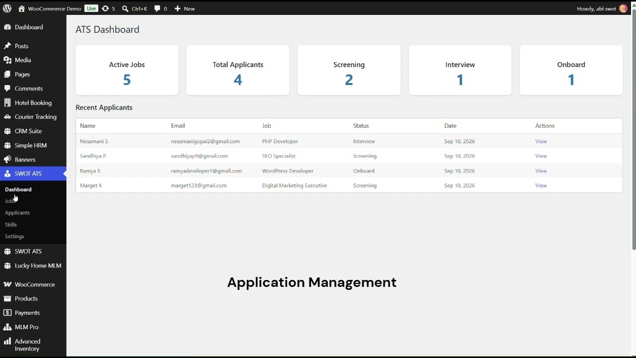Click the WooCommerce logo icon
Viewport: 636px width, 358px height.
(x=7, y=284)
